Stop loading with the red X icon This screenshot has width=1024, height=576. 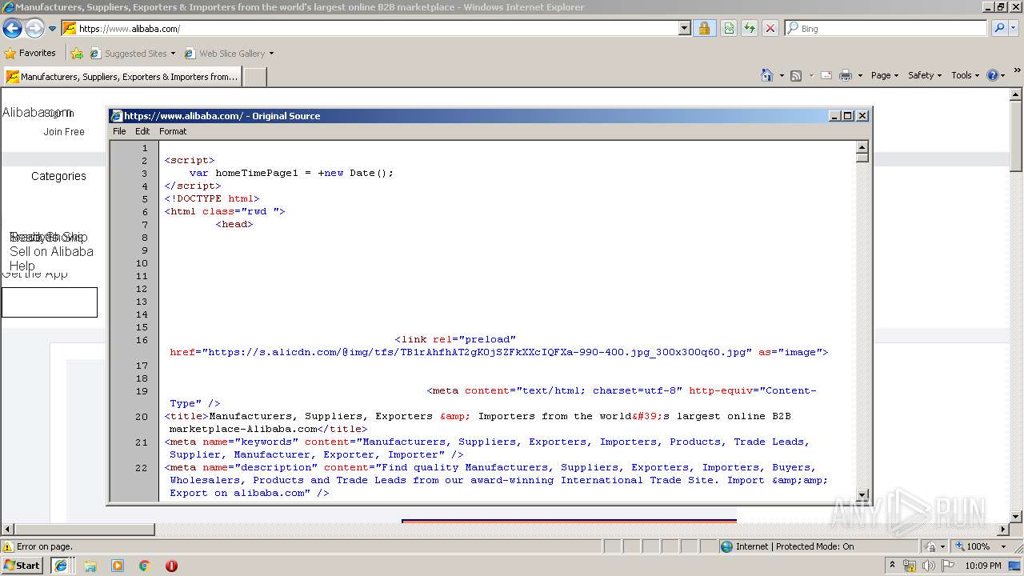coord(770,29)
